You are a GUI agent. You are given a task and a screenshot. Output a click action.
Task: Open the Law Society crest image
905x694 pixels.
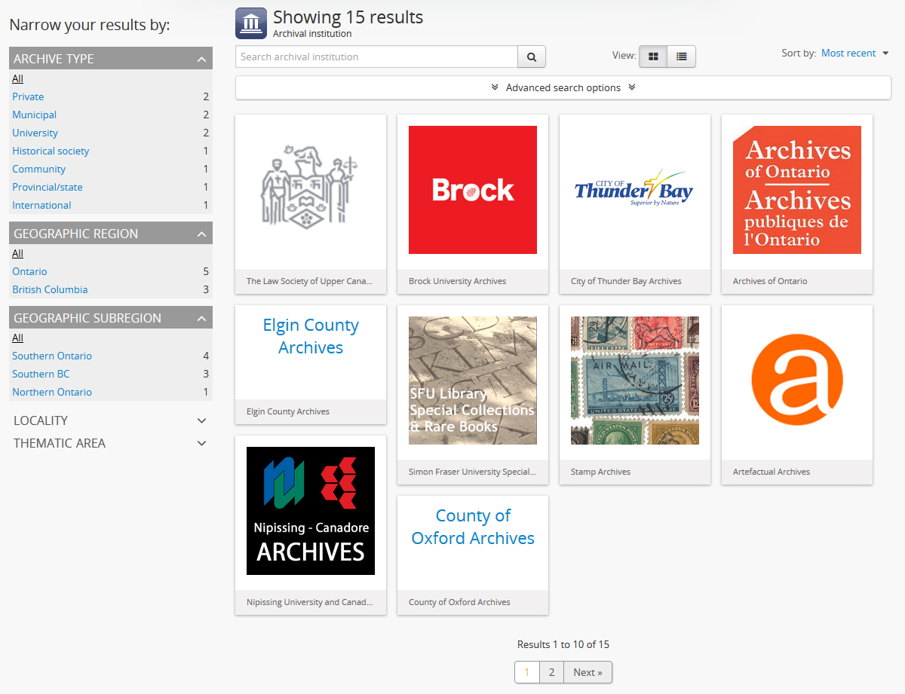[x=311, y=190]
